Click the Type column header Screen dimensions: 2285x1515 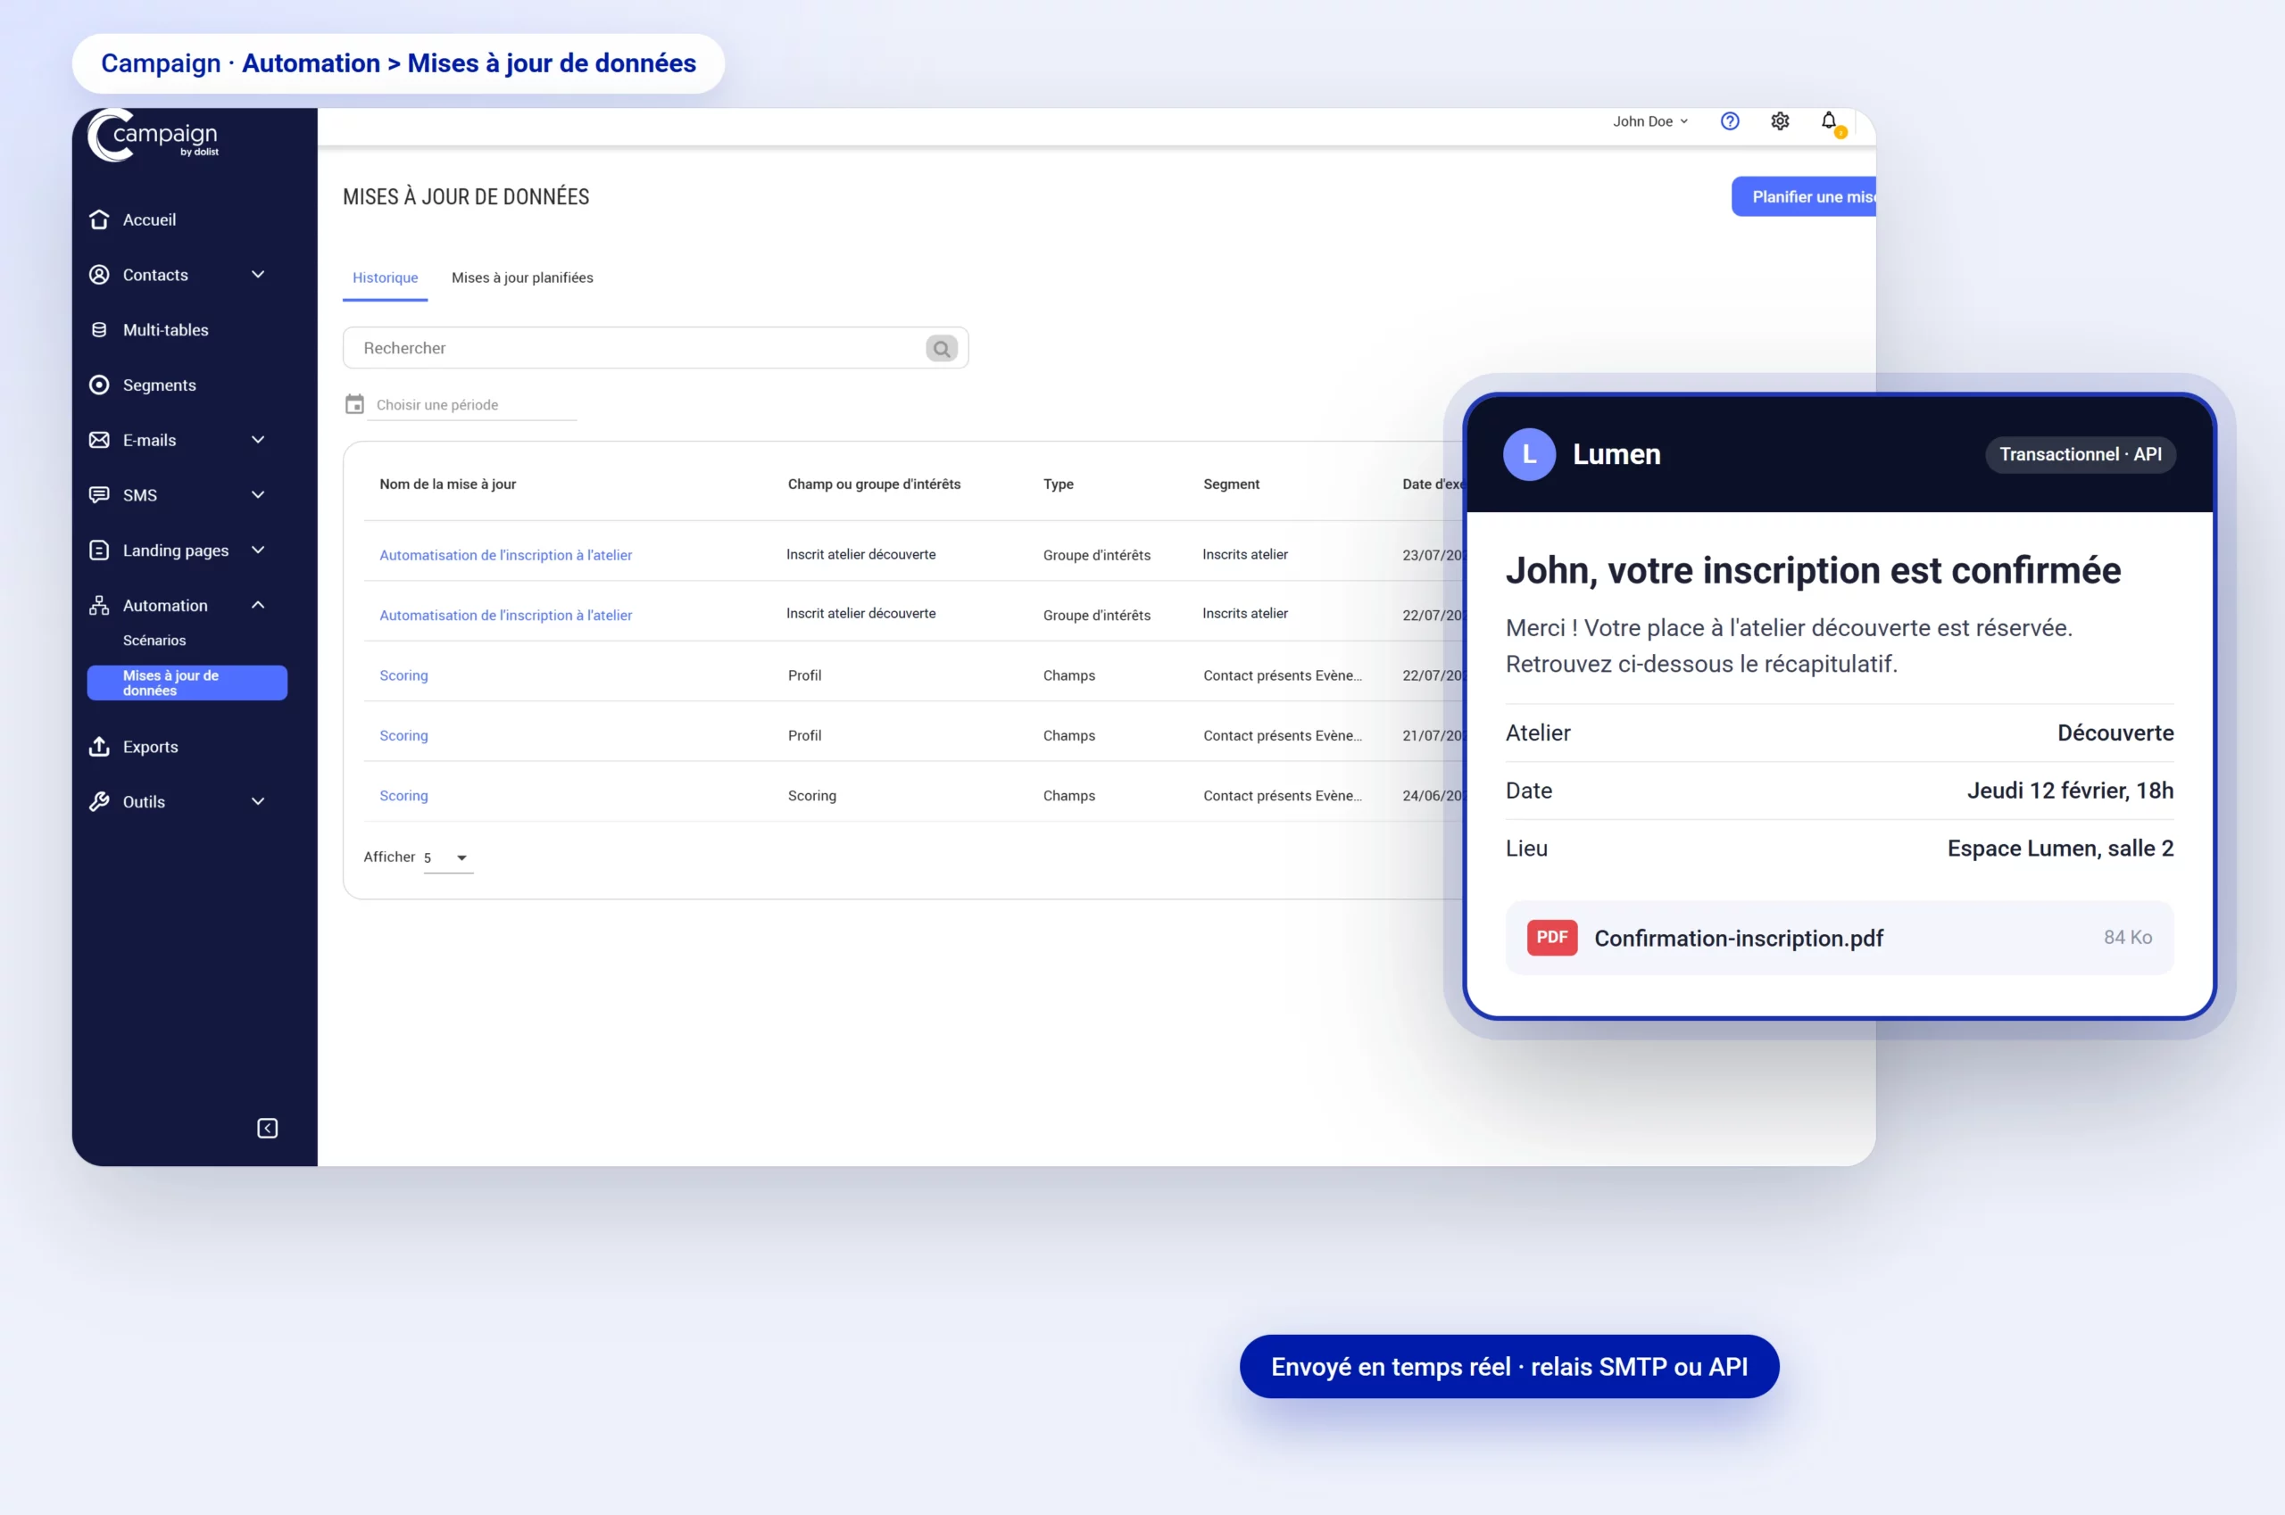tap(1058, 484)
